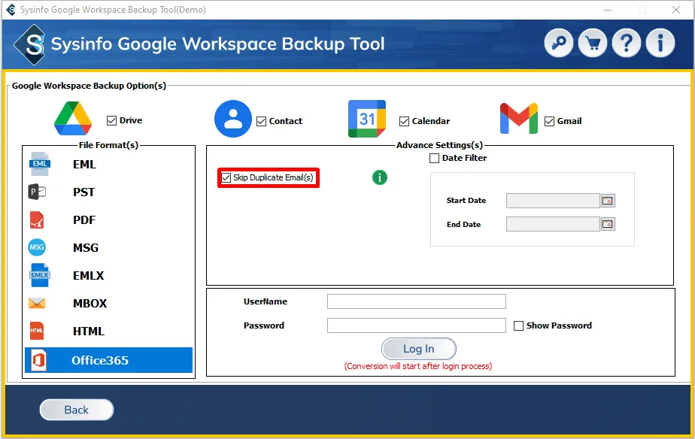
Task: Click the HTML file format icon
Action: click(x=37, y=331)
